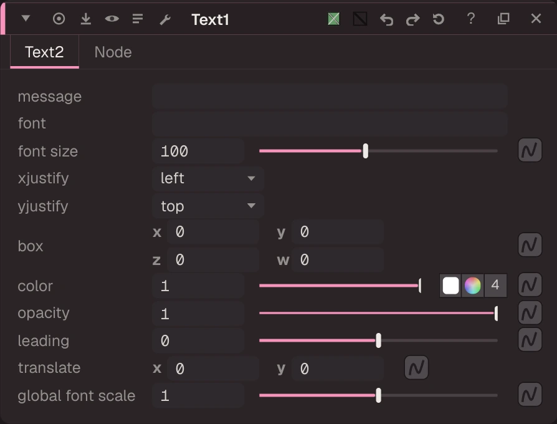Viewport: 557px width, 424px height.
Task: Open animation menu for global font scale
Action: (530, 395)
